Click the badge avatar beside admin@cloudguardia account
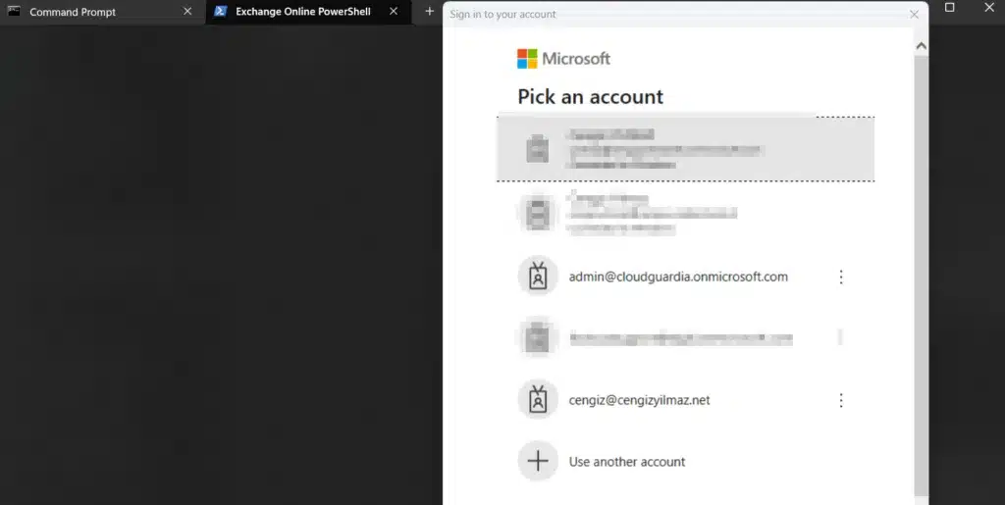The width and height of the screenshot is (1005, 505). pos(538,277)
